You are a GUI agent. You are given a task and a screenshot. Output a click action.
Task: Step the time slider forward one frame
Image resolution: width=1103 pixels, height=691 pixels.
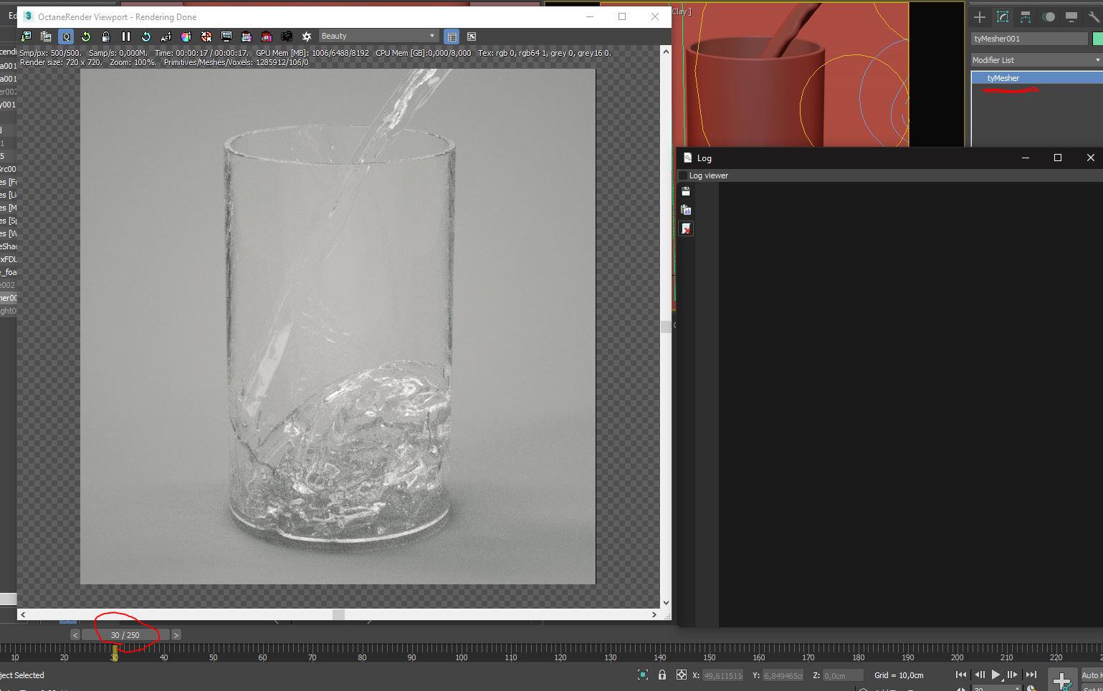click(x=176, y=635)
